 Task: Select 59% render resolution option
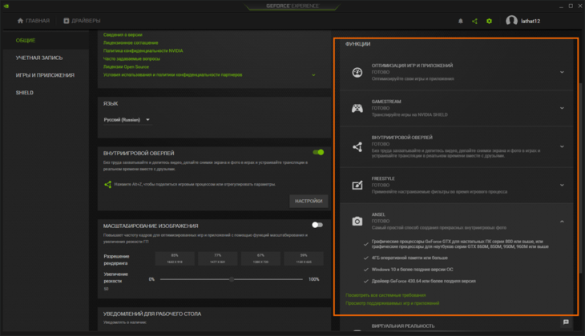(304, 258)
